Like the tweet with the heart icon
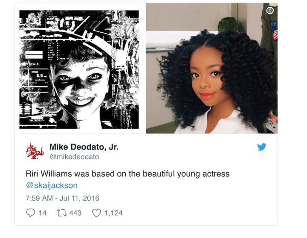This screenshot has width=307, height=238. click(96, 213)
